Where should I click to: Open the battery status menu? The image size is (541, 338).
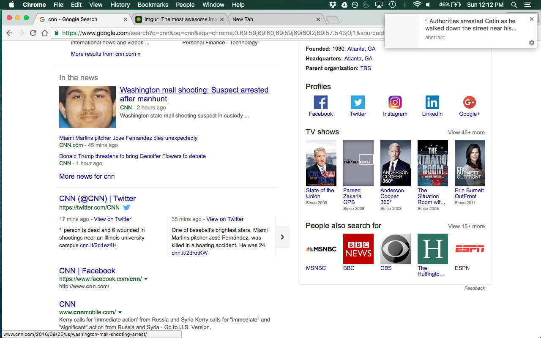coord(450,5)
